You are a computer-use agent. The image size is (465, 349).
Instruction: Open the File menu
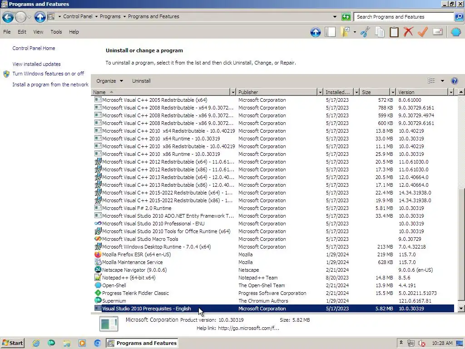tap(7, 32)
